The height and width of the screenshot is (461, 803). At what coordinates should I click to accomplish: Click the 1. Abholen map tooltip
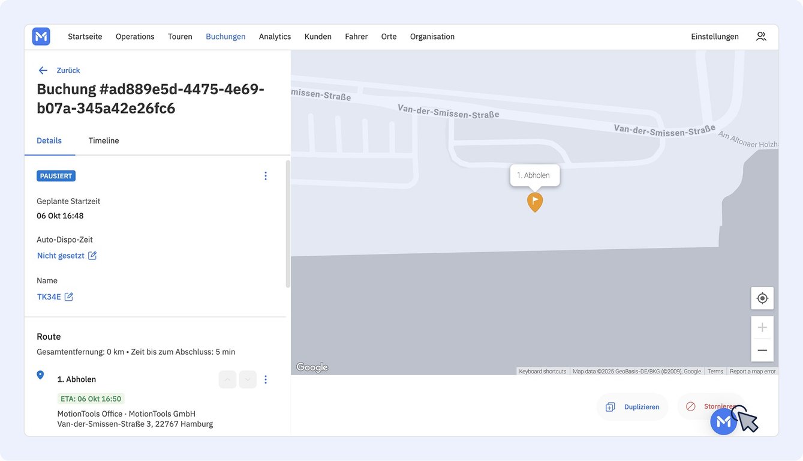[x=535, y=175]
